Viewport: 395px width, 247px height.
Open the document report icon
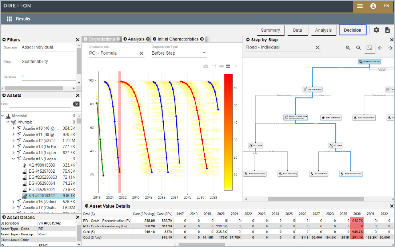click(x=387, y=30)
